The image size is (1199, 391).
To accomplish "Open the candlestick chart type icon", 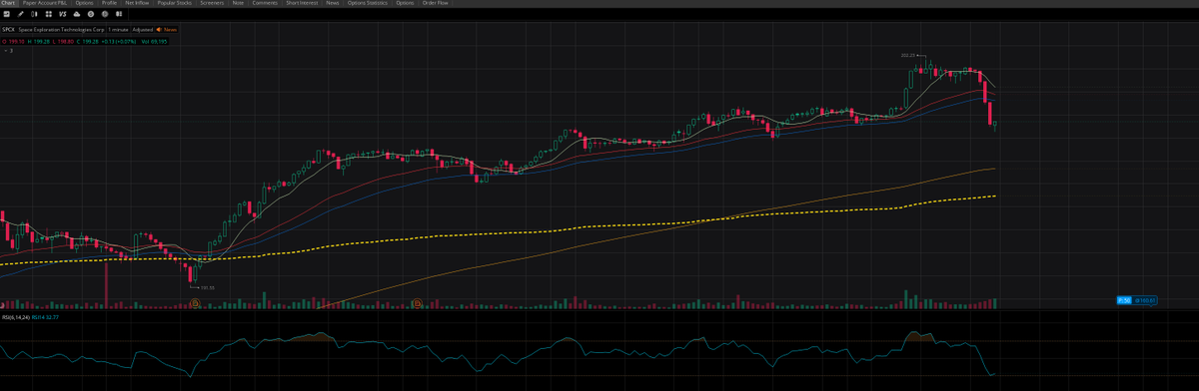I will pyautogui.click(x=34, y=15).
